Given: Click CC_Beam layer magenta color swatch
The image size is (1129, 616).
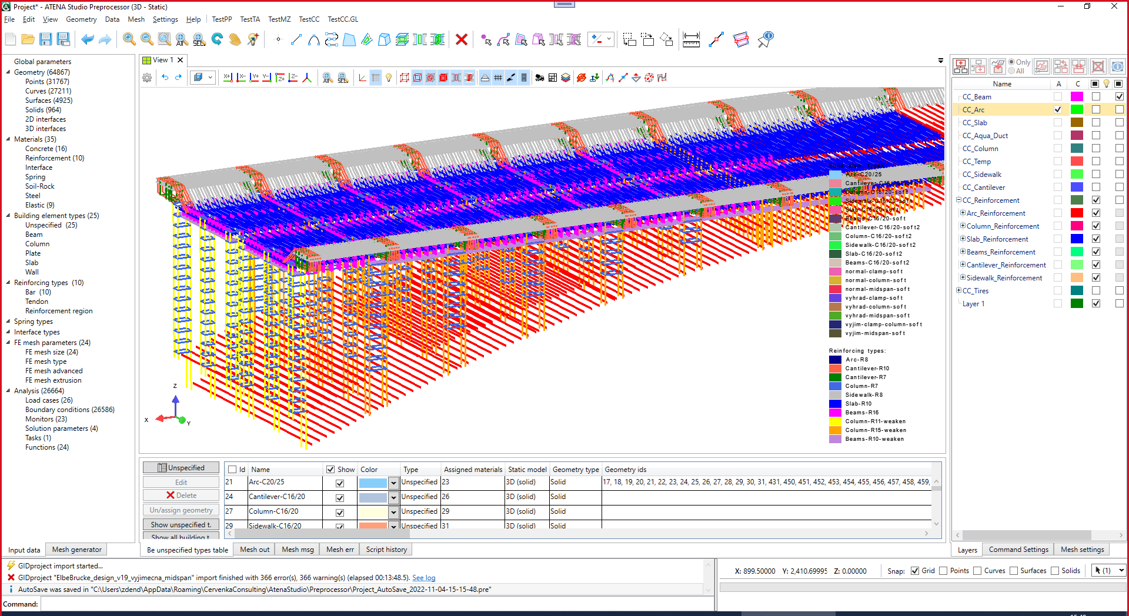Looking at the screenshot, I should (1077, 96).
